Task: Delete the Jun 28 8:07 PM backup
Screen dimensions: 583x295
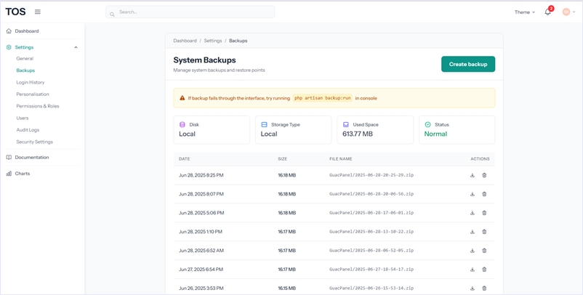Action: point(484,194)
